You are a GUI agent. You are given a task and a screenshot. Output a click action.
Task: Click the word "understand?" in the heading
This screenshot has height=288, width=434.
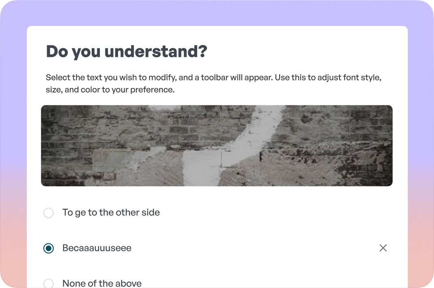pyautogui.click(x=156, y=52)
